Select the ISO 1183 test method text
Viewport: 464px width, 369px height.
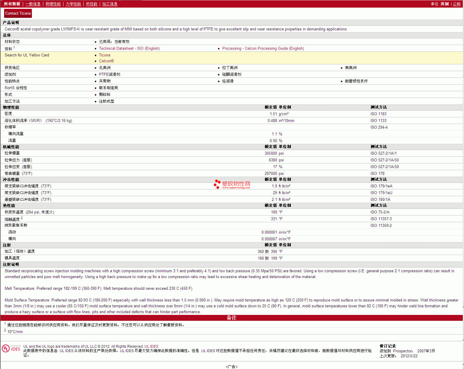click(379, 114)
